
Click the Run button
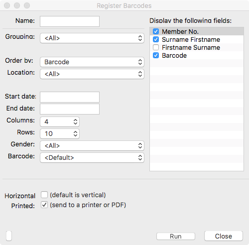(176, 236)
